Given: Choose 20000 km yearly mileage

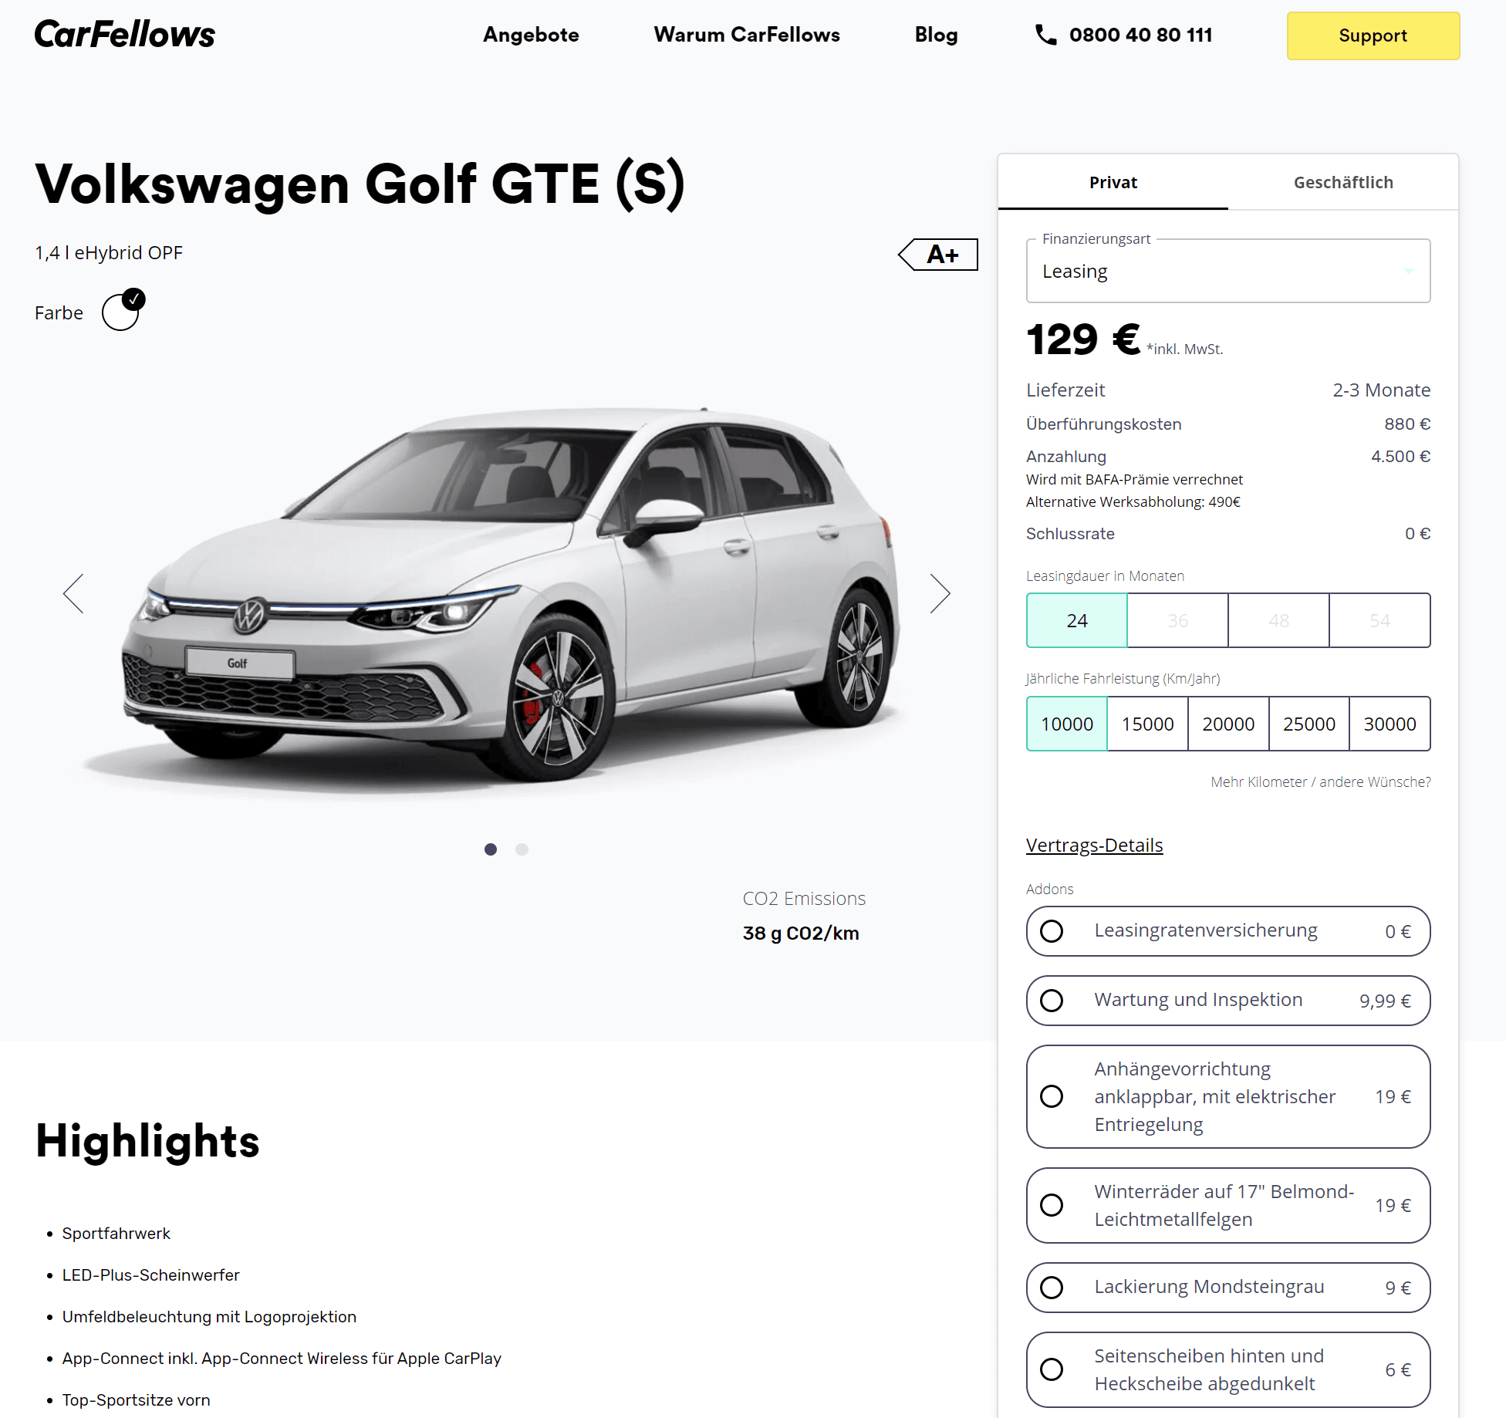Looking at the screenshot, I should tap(1228, 724).
